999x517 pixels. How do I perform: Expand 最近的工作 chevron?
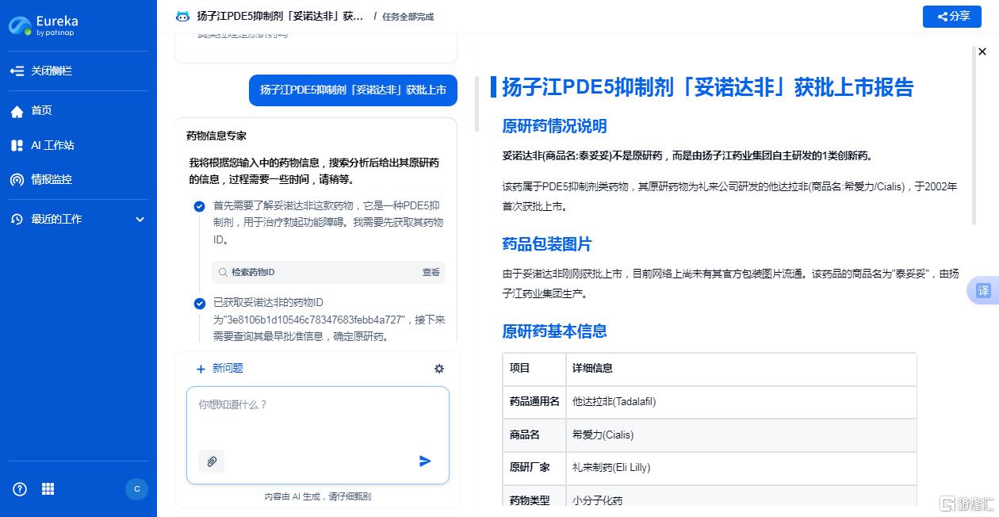(x=140, y=219)
